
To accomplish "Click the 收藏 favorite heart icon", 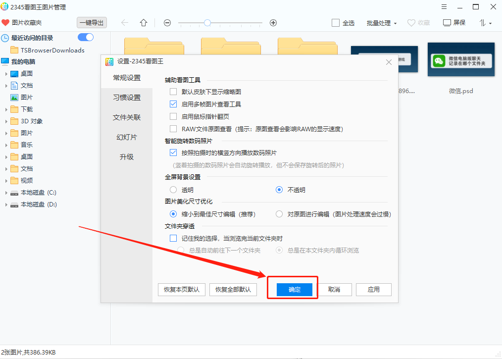I will [410, 22].
